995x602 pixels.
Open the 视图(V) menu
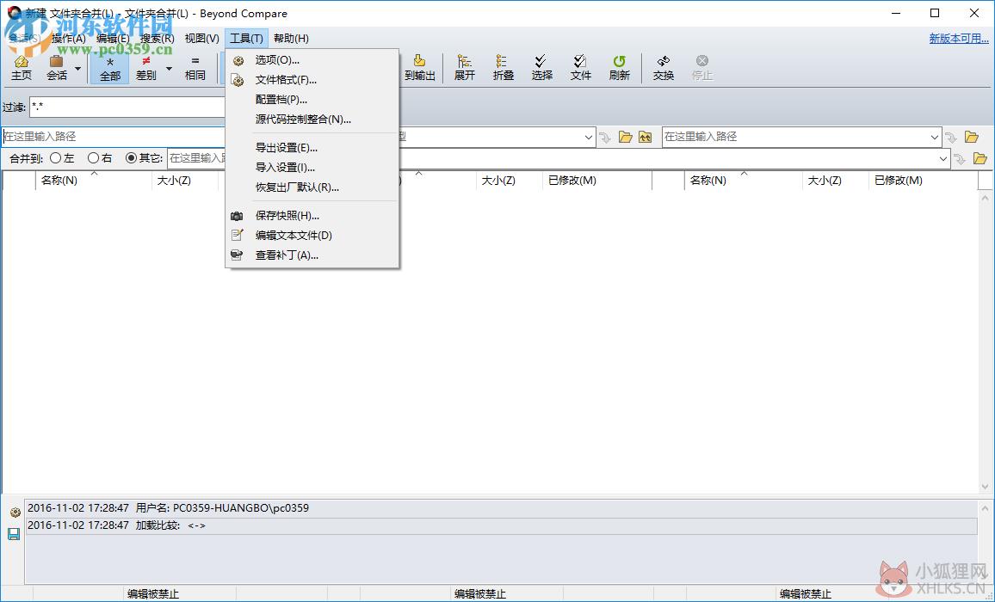(x=201, y=39)
